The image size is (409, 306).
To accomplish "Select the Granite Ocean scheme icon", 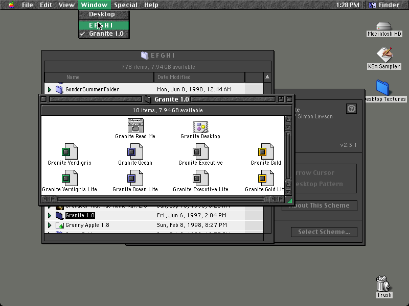I will click(x=135, y=151).
